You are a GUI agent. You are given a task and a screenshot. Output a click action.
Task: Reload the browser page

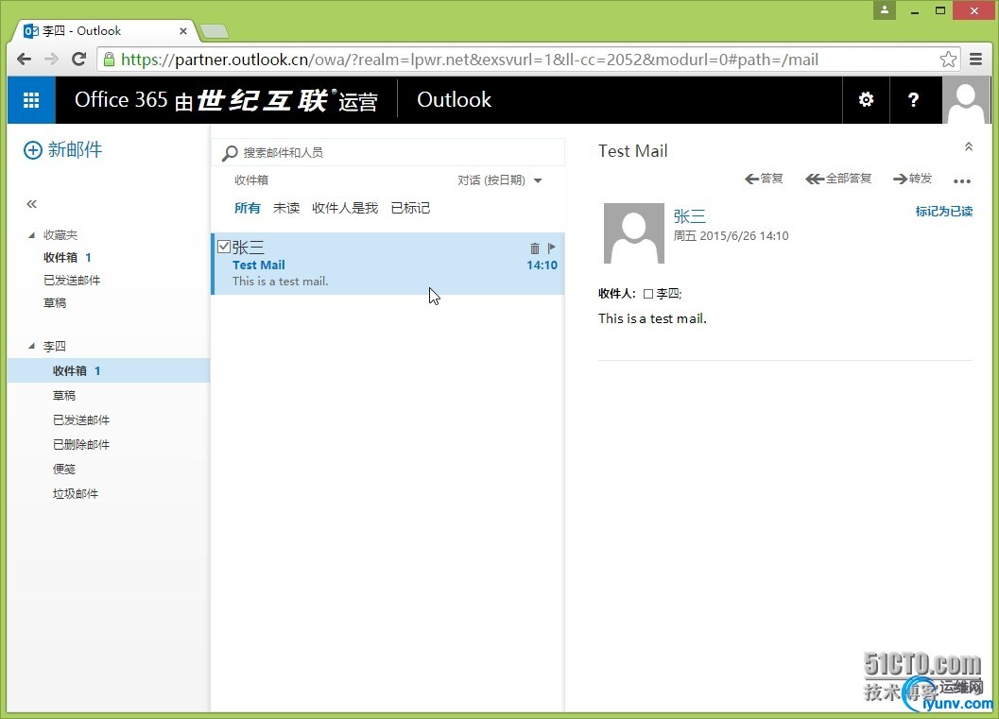pos(79,60)
